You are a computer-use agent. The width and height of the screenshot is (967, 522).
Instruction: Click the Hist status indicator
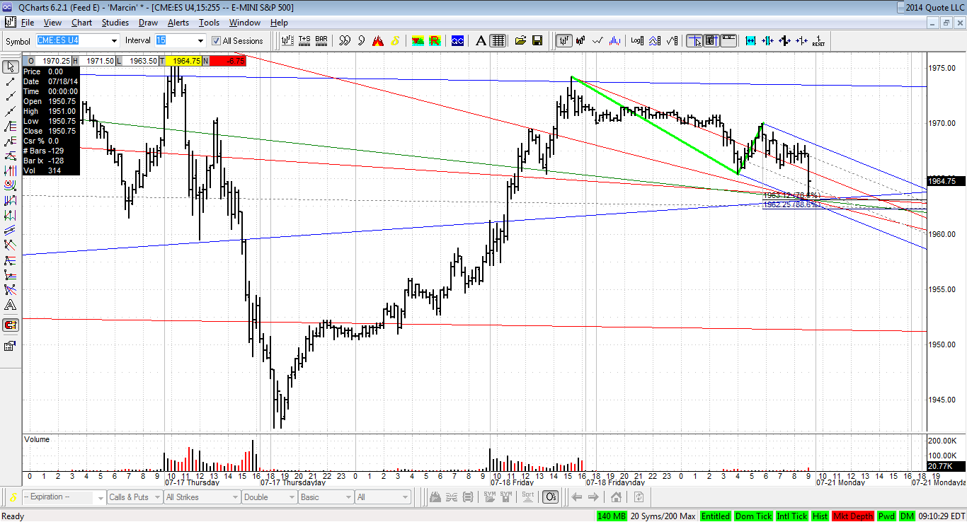821,516
